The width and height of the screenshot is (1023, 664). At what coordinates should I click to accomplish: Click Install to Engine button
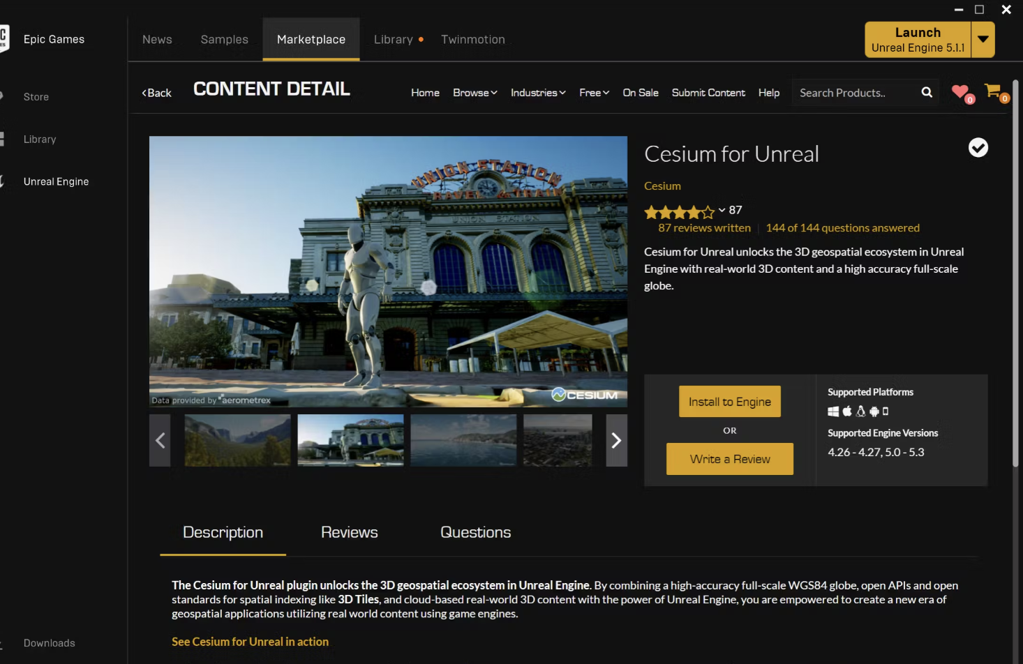point(729,402)
